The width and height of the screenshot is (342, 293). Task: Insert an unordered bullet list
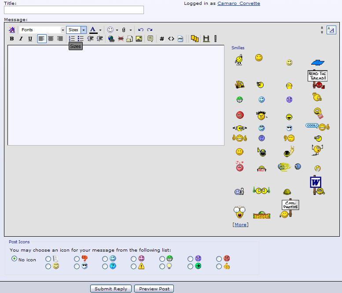81,39
